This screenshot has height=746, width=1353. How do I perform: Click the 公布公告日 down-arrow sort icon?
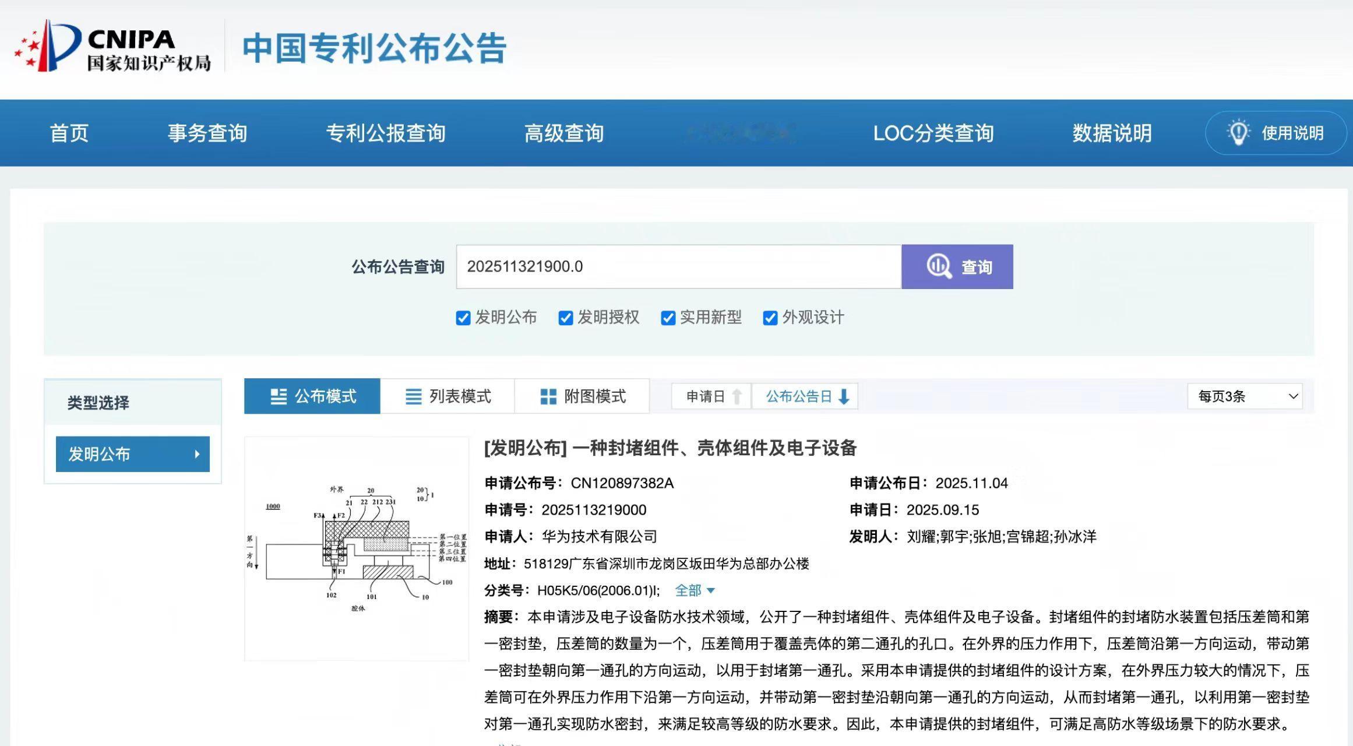click(x=844, y=397)
